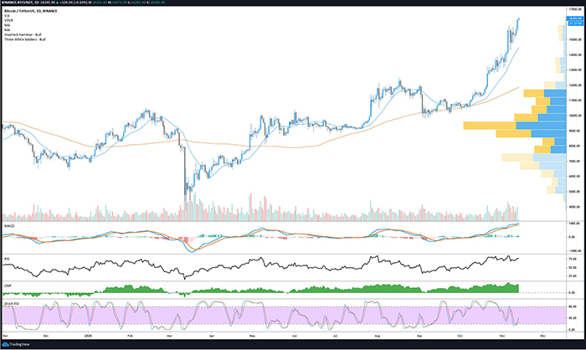Click the CMF pane label

(8, 286)
